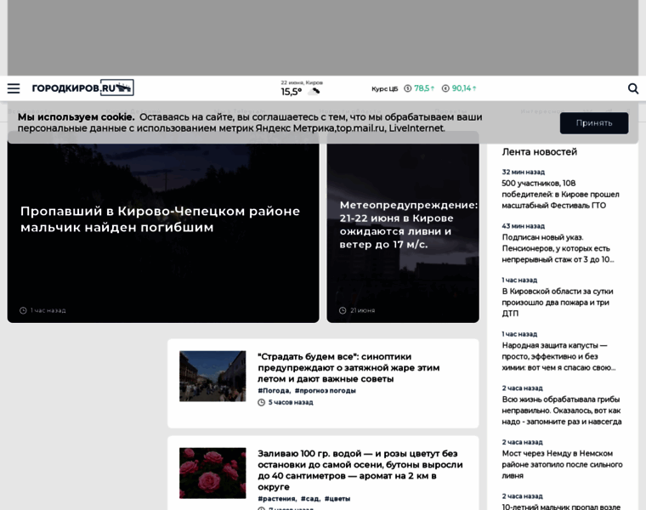Click the weather cloud icon
Viewport: 646px width, 510px height.
tap(314, 92)
